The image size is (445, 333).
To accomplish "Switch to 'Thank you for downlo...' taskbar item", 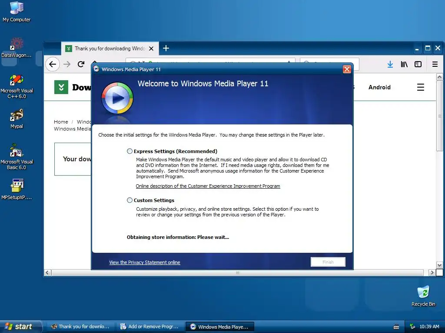I will [80, 326].
